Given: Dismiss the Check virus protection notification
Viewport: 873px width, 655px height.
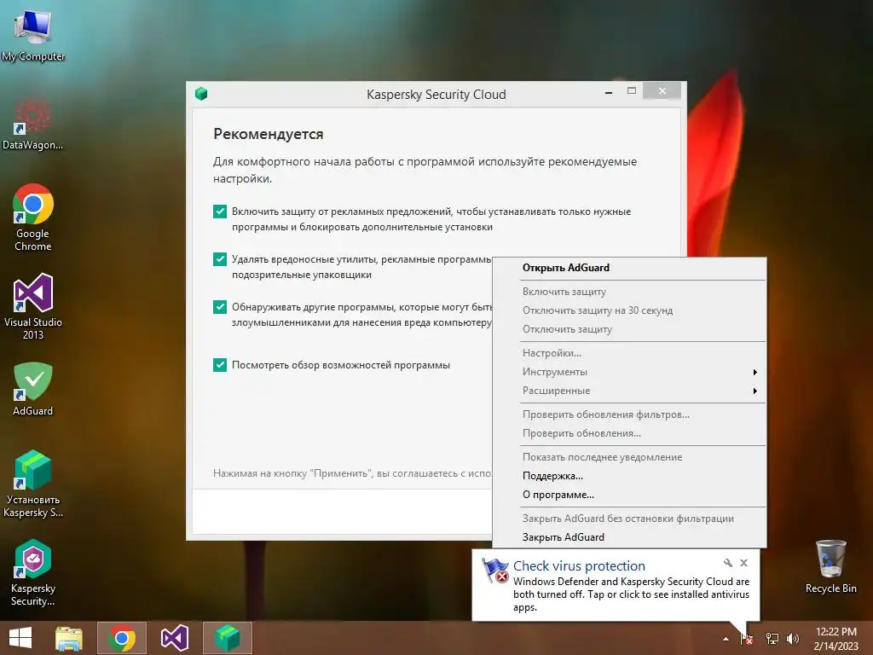Looking at the screenshot, I should tap(743, 563).
